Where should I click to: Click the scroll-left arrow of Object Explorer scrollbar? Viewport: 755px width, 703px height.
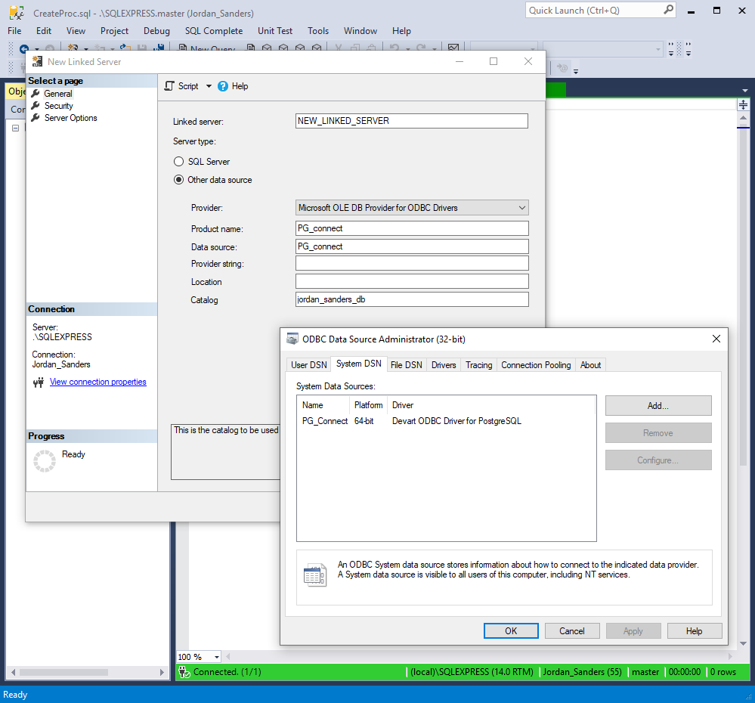(x=13, y=672)
